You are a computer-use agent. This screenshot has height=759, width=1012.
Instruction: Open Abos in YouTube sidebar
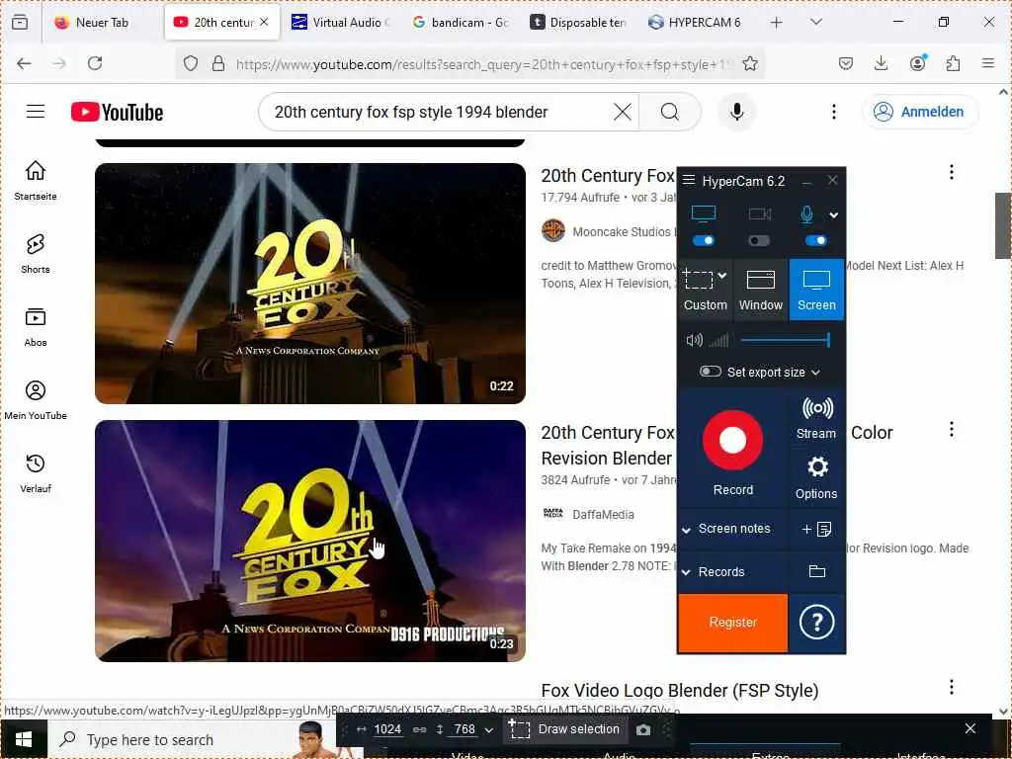click(36, 326)
